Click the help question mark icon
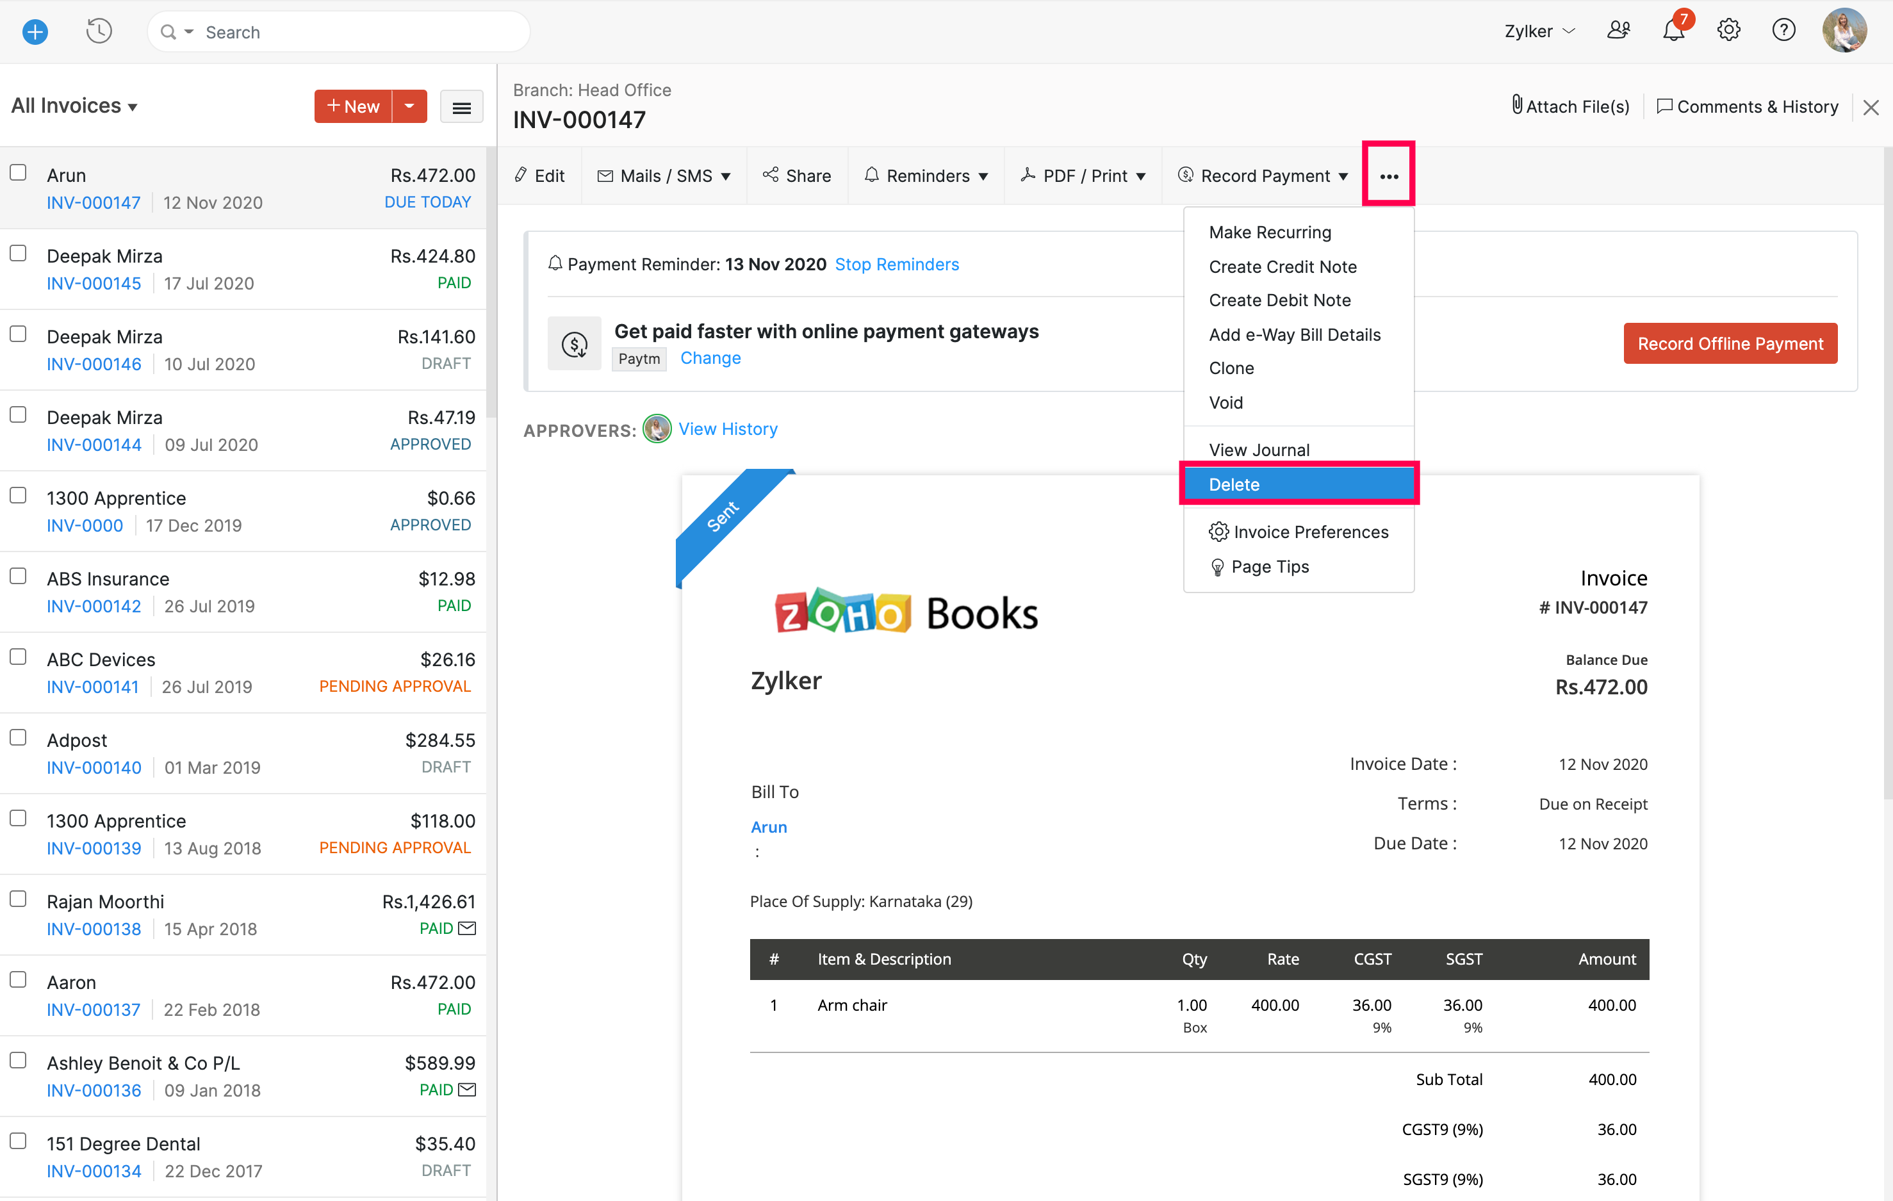This screenshot has height=1201, width=1893. point(1783,31)
